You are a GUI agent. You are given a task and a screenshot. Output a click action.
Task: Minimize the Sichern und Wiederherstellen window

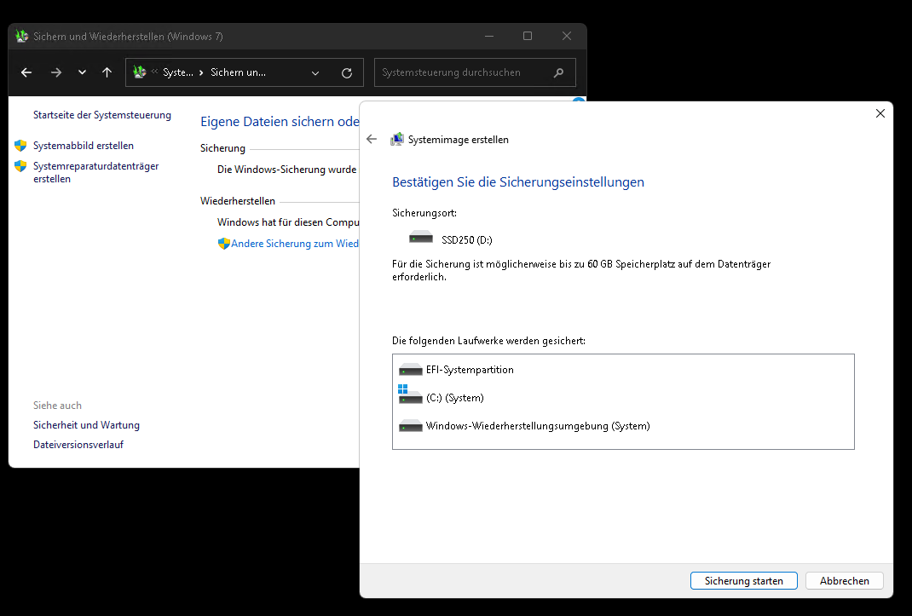click(489, 36)
